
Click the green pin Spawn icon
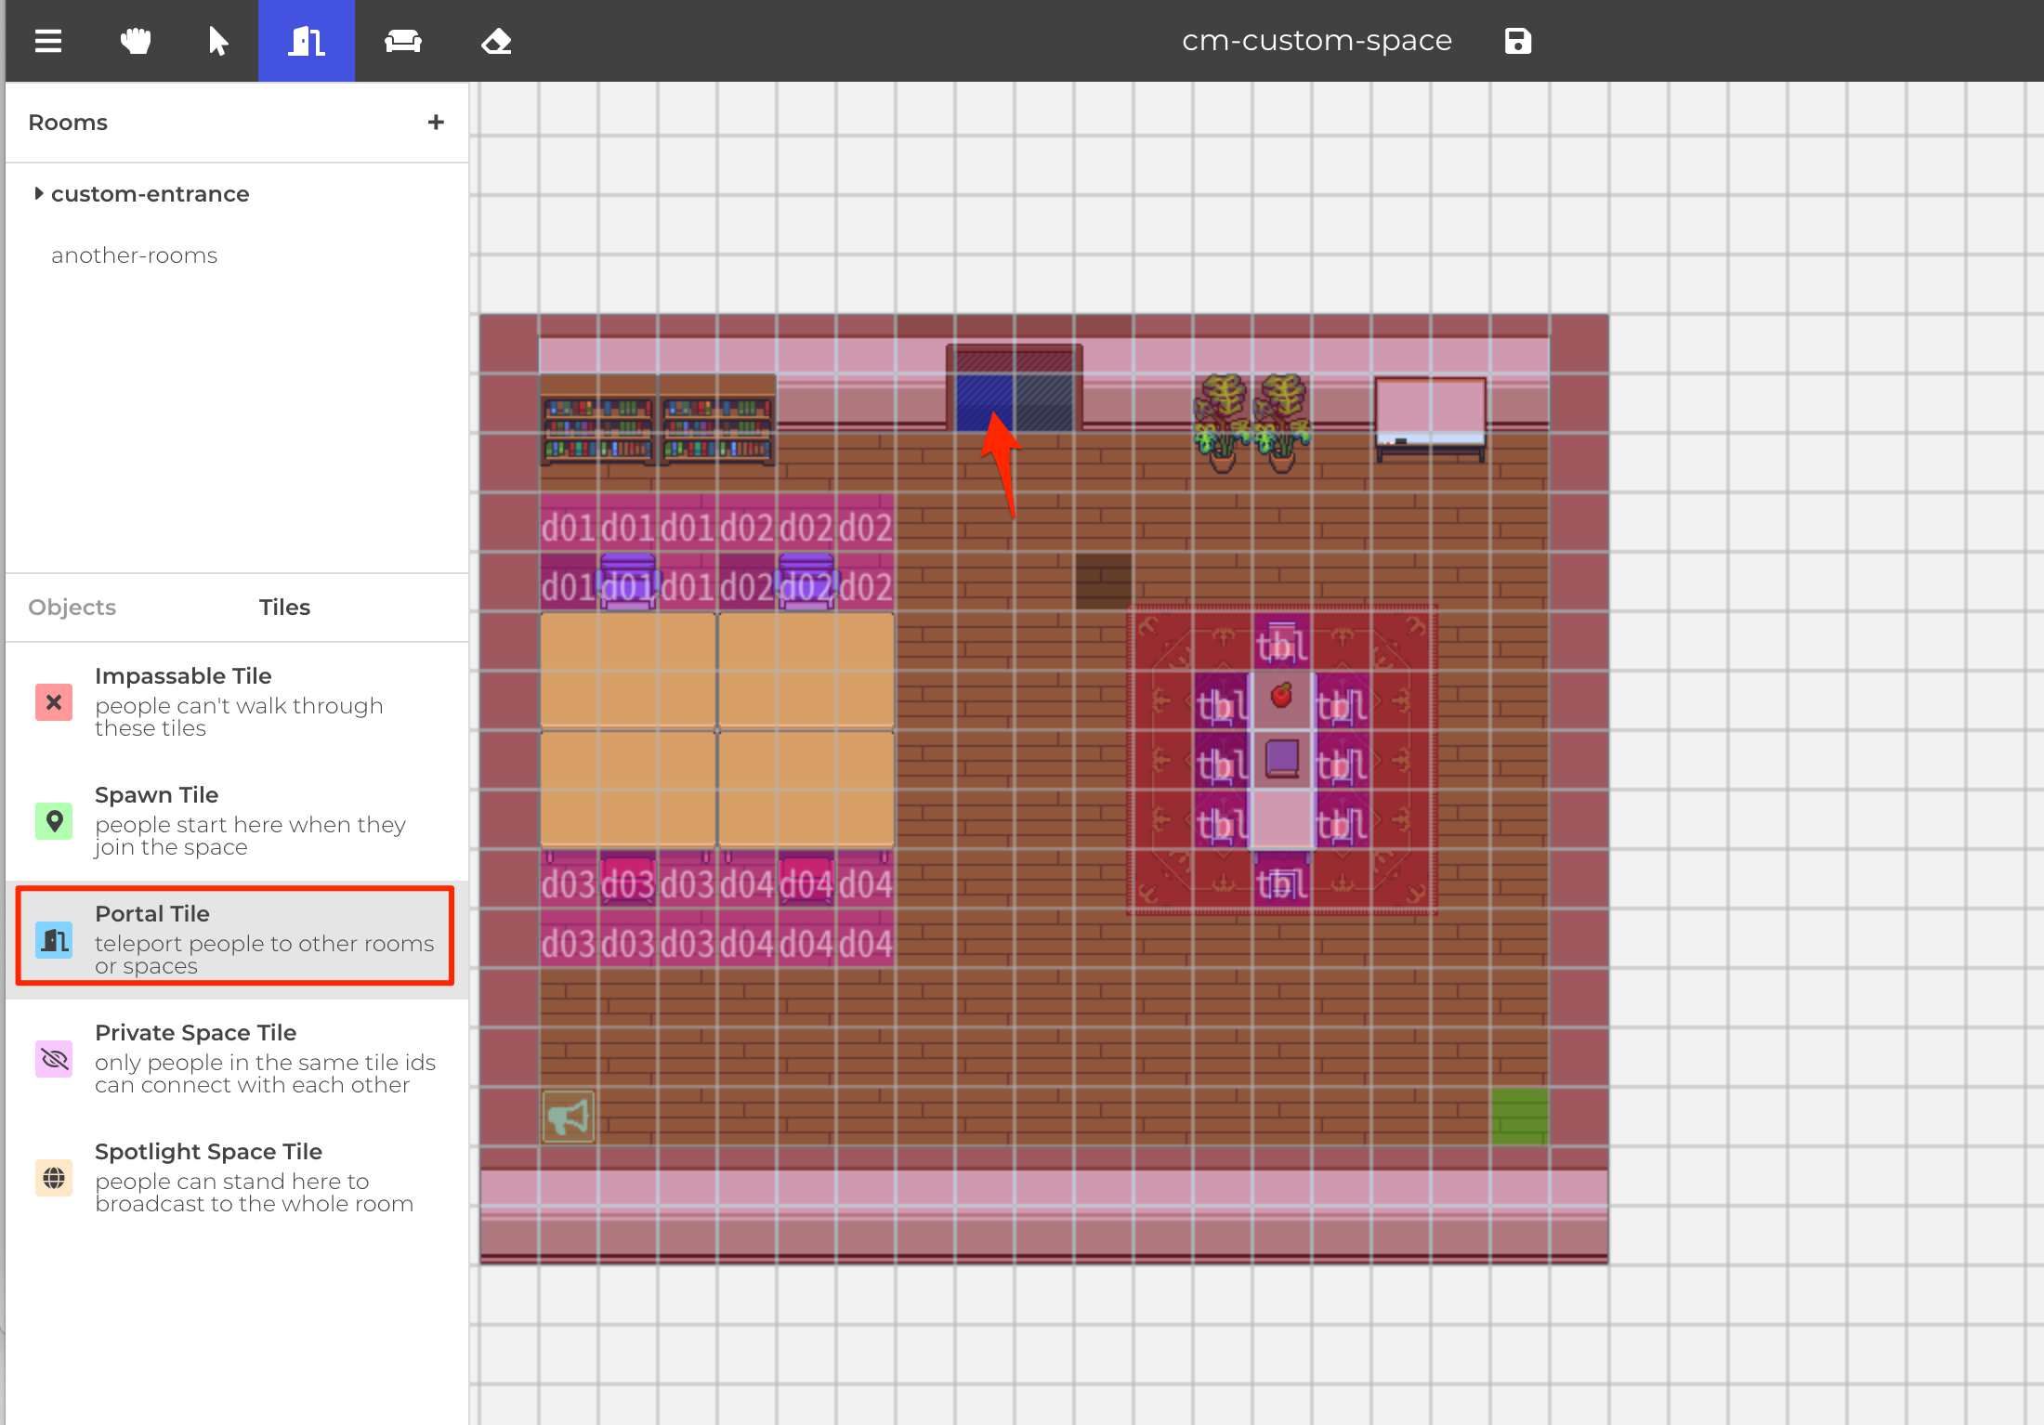point(54,821)
